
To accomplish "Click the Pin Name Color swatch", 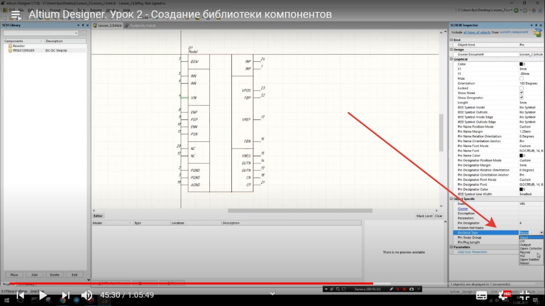I will [x=521, y=156].
